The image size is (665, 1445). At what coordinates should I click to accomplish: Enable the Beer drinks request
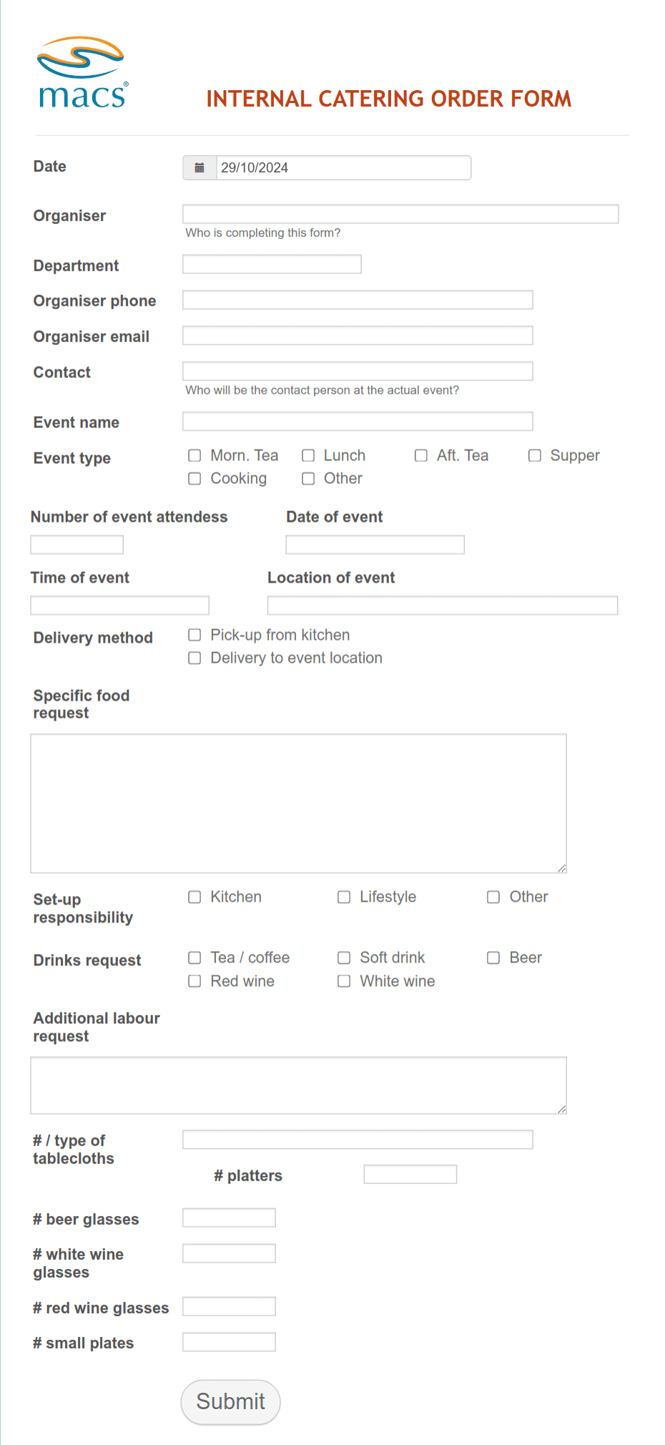click(493, 958)
